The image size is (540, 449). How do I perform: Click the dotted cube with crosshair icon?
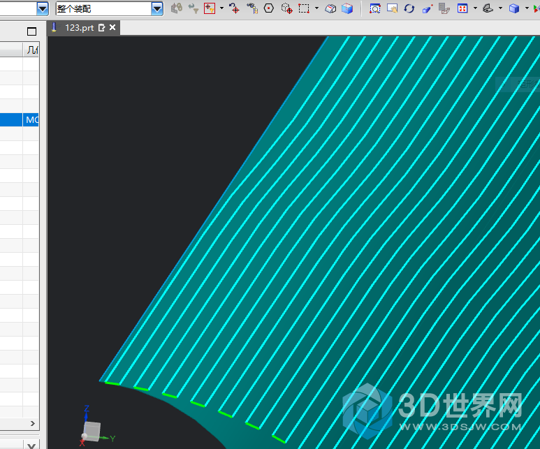pyautogui.click(x=286, y=8)
